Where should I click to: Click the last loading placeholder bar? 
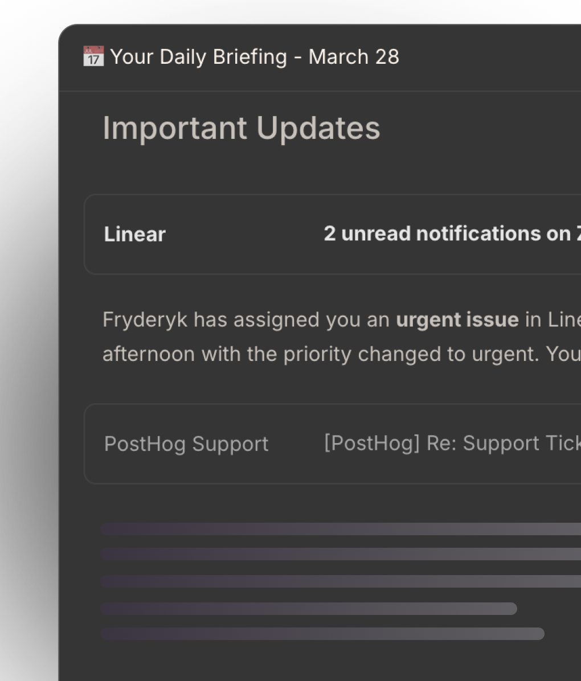[x=322, y=634]
